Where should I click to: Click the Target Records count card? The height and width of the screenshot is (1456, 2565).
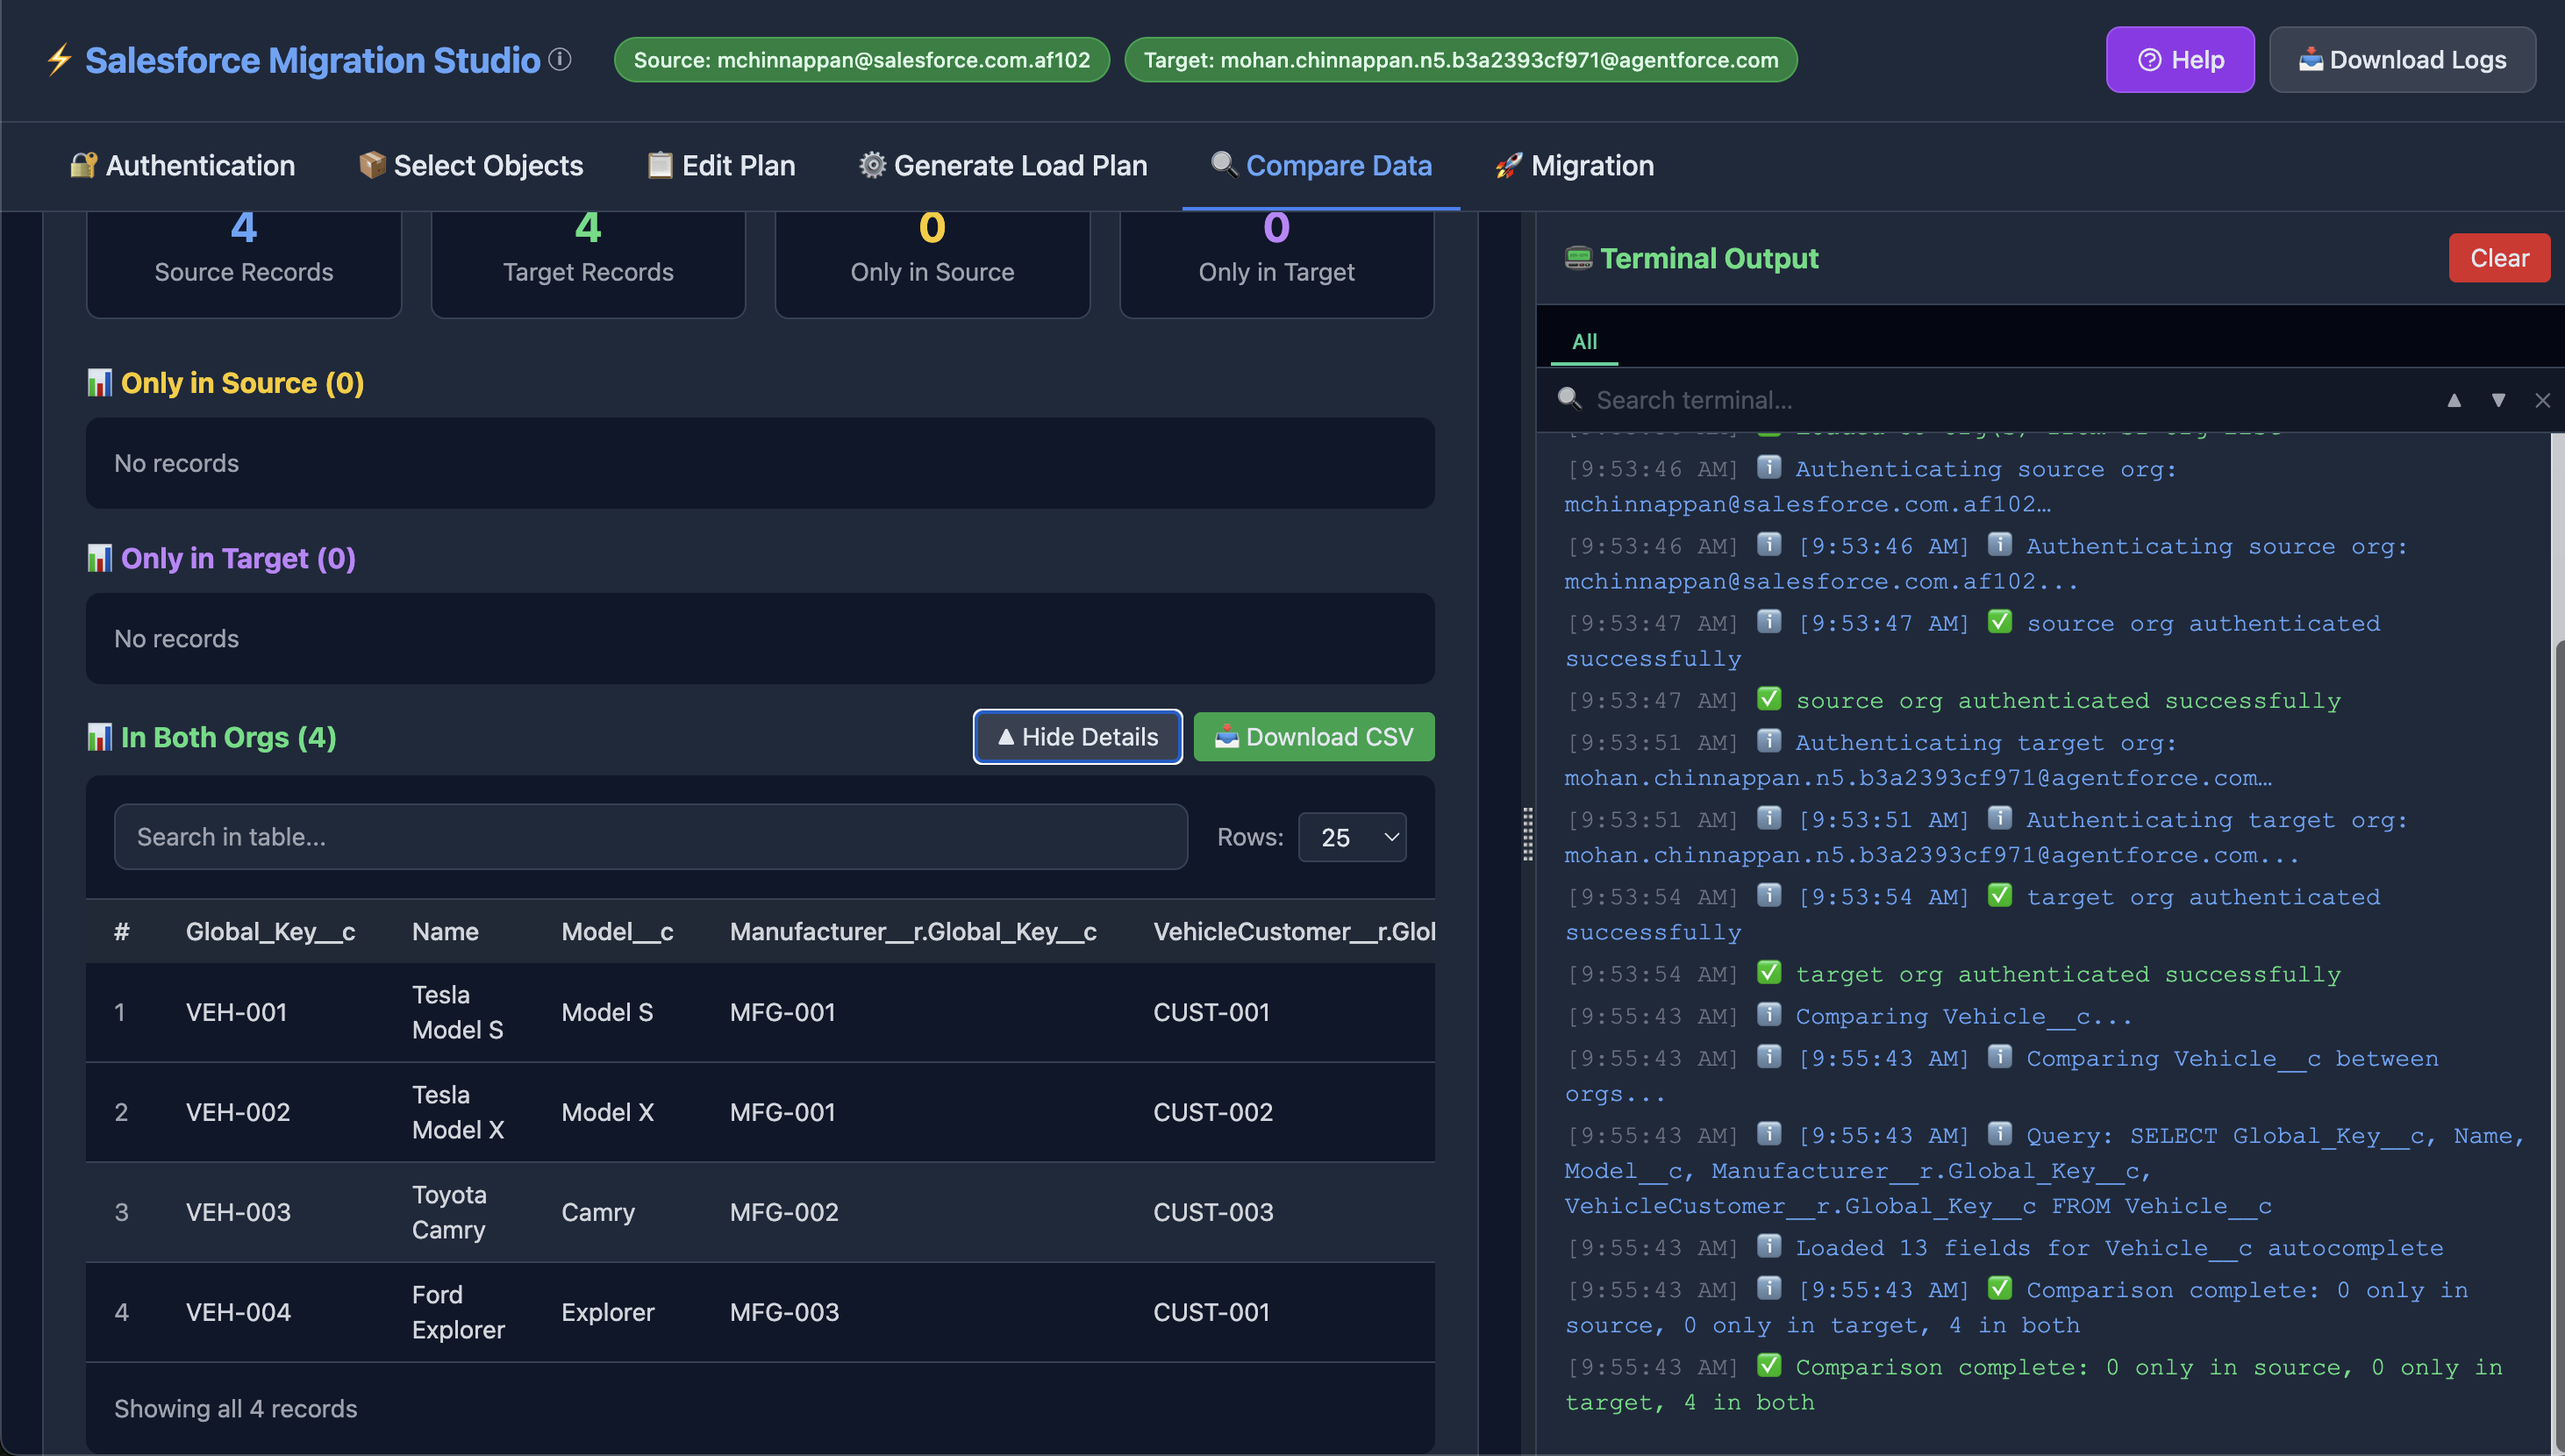[588, 264]
